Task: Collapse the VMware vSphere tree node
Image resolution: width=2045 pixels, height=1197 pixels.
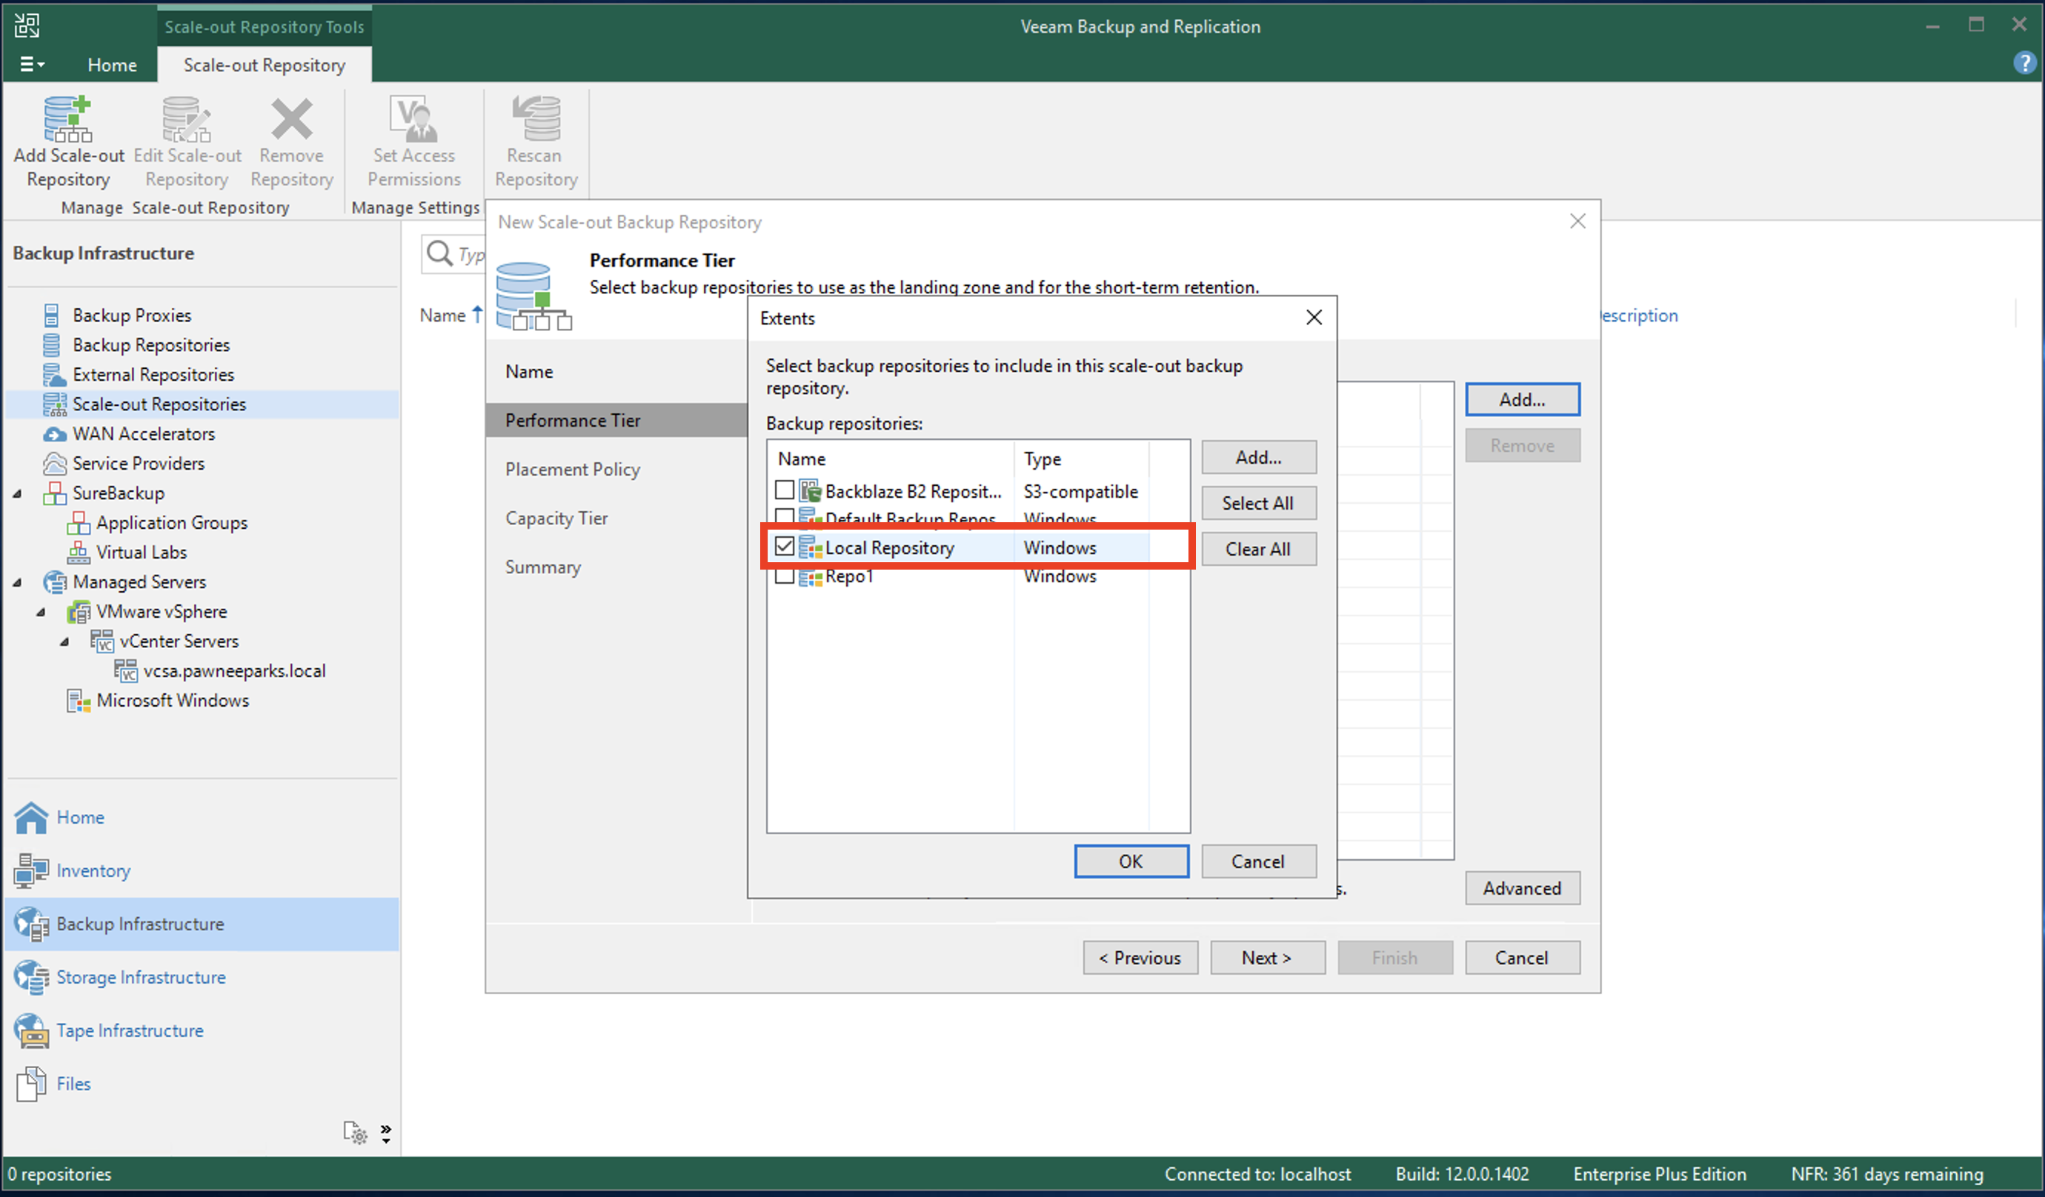Action: (41, 612)
